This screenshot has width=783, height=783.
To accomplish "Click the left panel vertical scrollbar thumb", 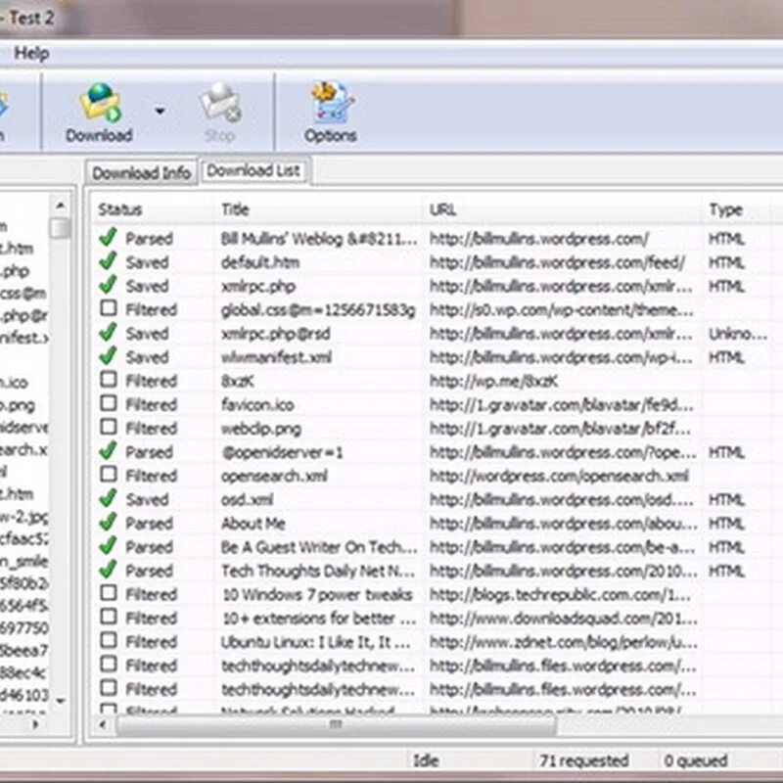I will coord(61,228).
